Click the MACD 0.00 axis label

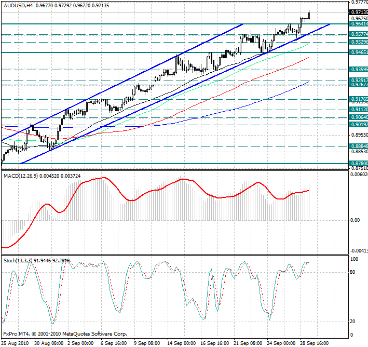tap(355, 220)
